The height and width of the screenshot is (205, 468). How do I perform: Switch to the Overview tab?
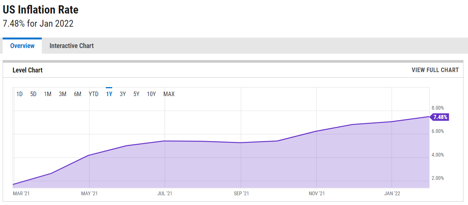coord(22,46)
